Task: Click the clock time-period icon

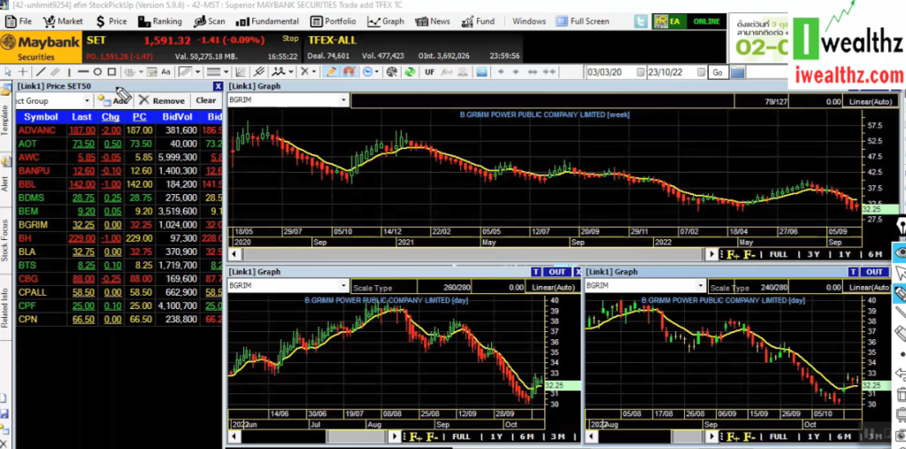Action: pyautogui.click(x=367, y=72)
